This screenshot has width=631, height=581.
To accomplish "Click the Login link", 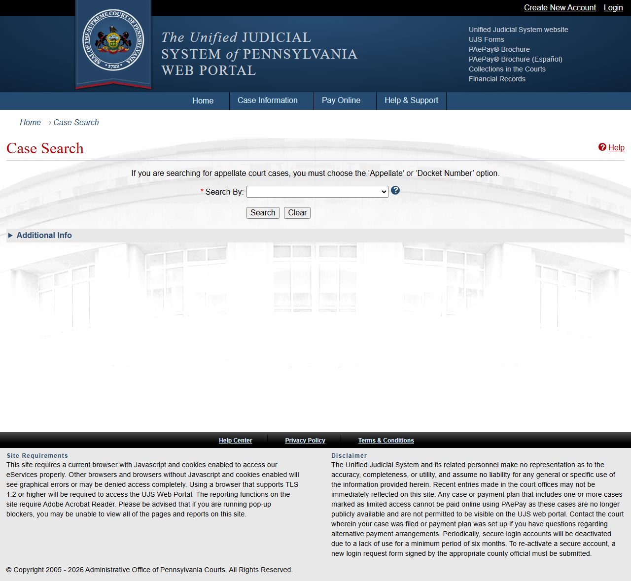I will [x=613, y=7].
